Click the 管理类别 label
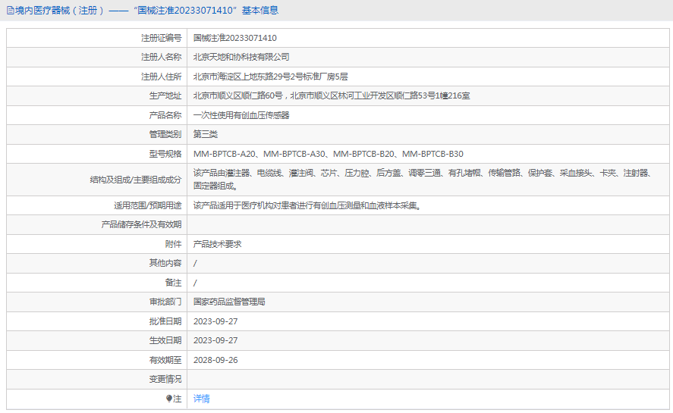This screenshot has height=413, width=673. (x=165, y=134)
